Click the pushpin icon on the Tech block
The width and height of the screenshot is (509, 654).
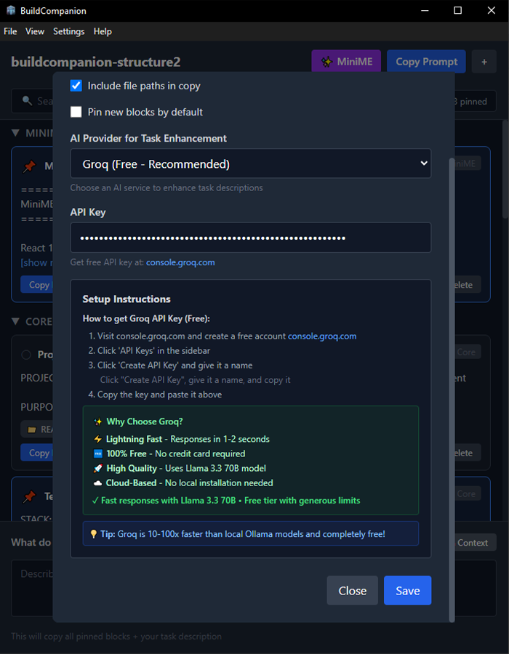coord(29,497)
